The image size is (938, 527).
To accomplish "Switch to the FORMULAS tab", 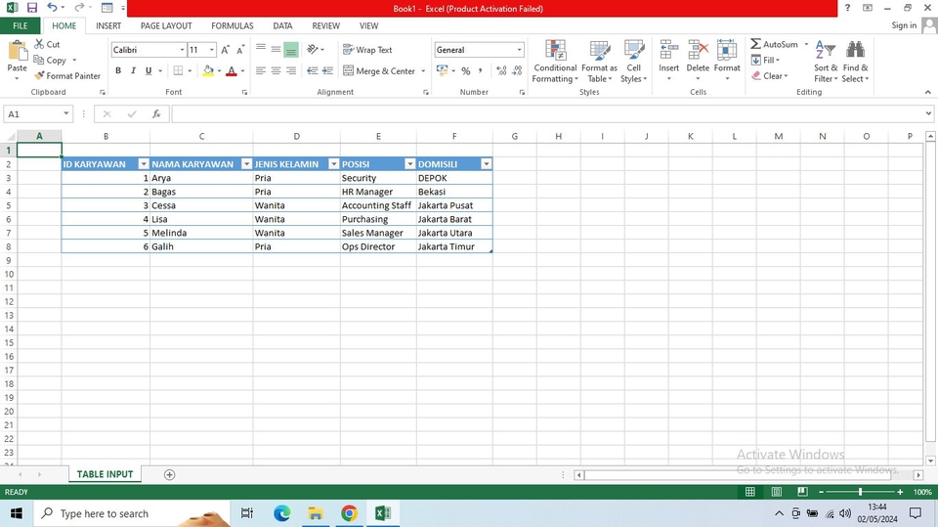I will (233, 25).
